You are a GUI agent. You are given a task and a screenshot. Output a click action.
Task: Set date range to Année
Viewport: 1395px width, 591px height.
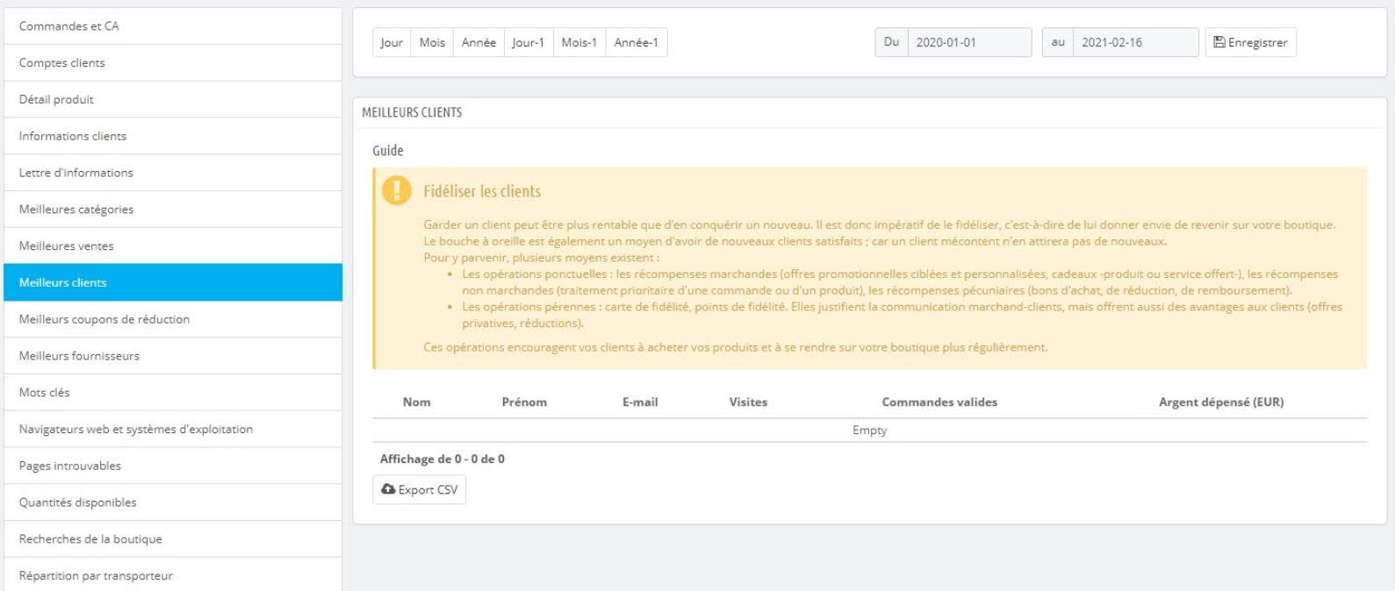coord(478,42)
